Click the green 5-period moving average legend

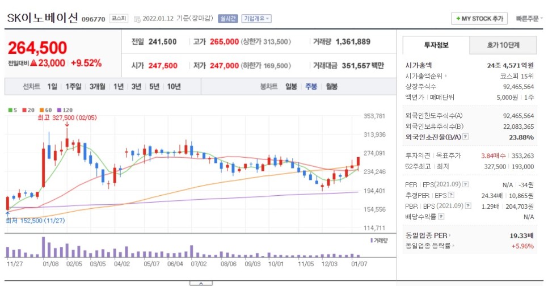tap(12, 110)
